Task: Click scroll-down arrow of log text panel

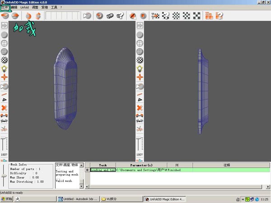Action: coord(81,186)
